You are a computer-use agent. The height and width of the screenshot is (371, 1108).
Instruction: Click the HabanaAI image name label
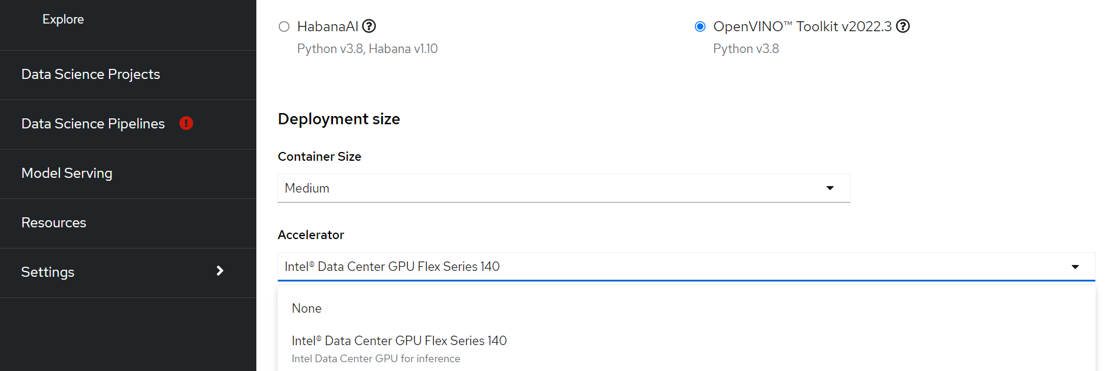328,26
